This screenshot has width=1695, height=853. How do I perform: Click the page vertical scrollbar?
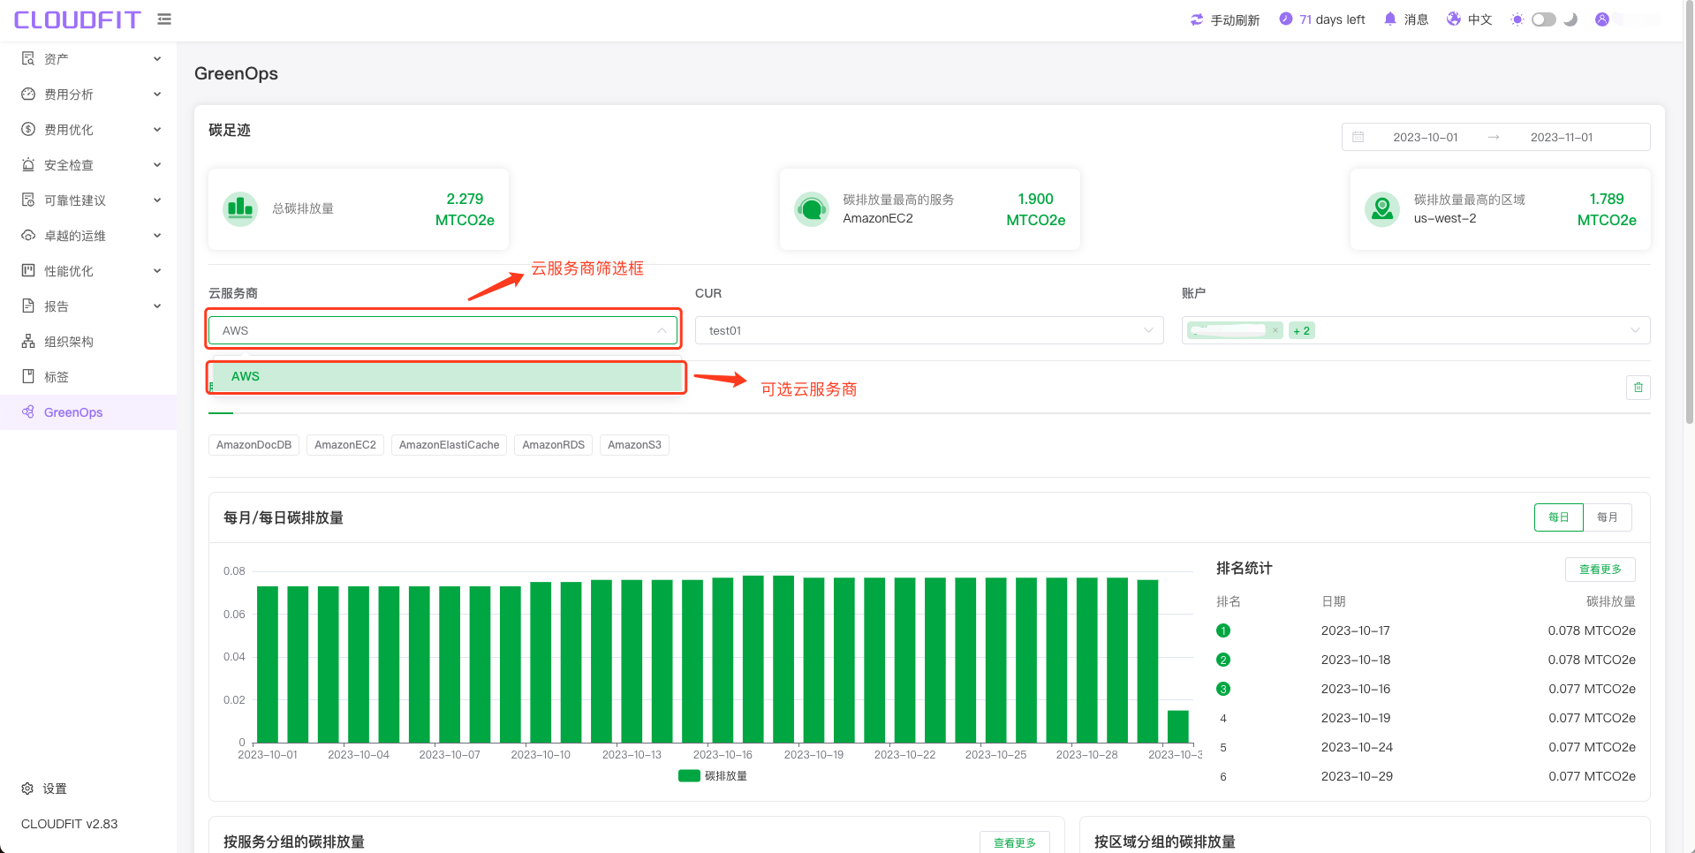(1690, 212)
